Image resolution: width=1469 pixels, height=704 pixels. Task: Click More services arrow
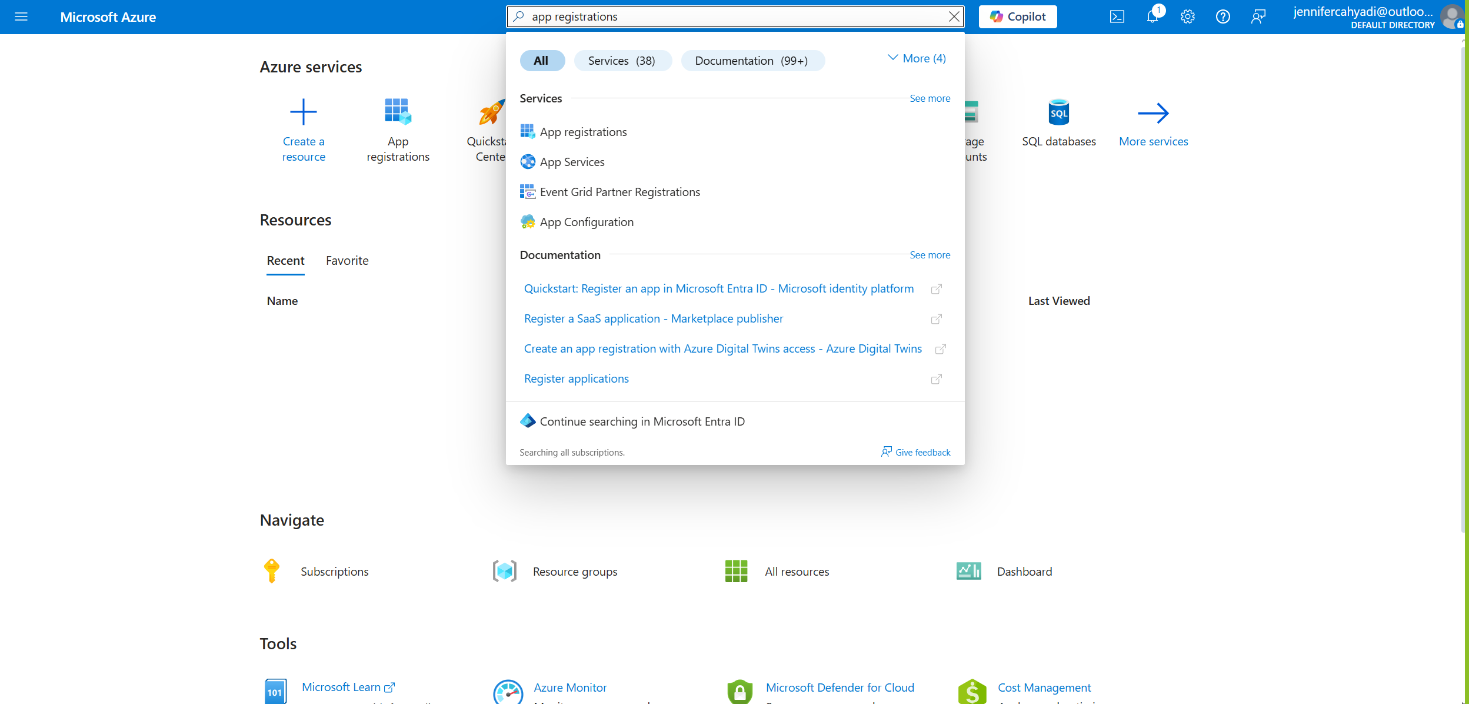[x=1153, y=113]
